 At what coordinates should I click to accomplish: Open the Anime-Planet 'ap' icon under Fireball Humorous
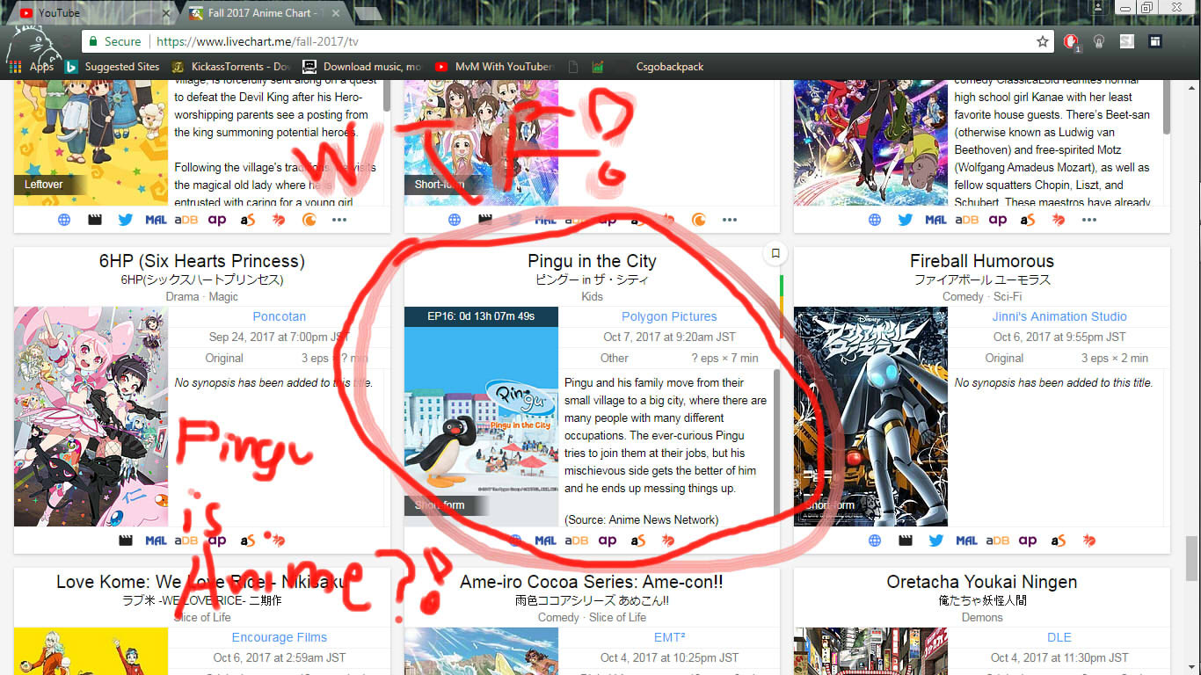click(x=1028, y=541)
